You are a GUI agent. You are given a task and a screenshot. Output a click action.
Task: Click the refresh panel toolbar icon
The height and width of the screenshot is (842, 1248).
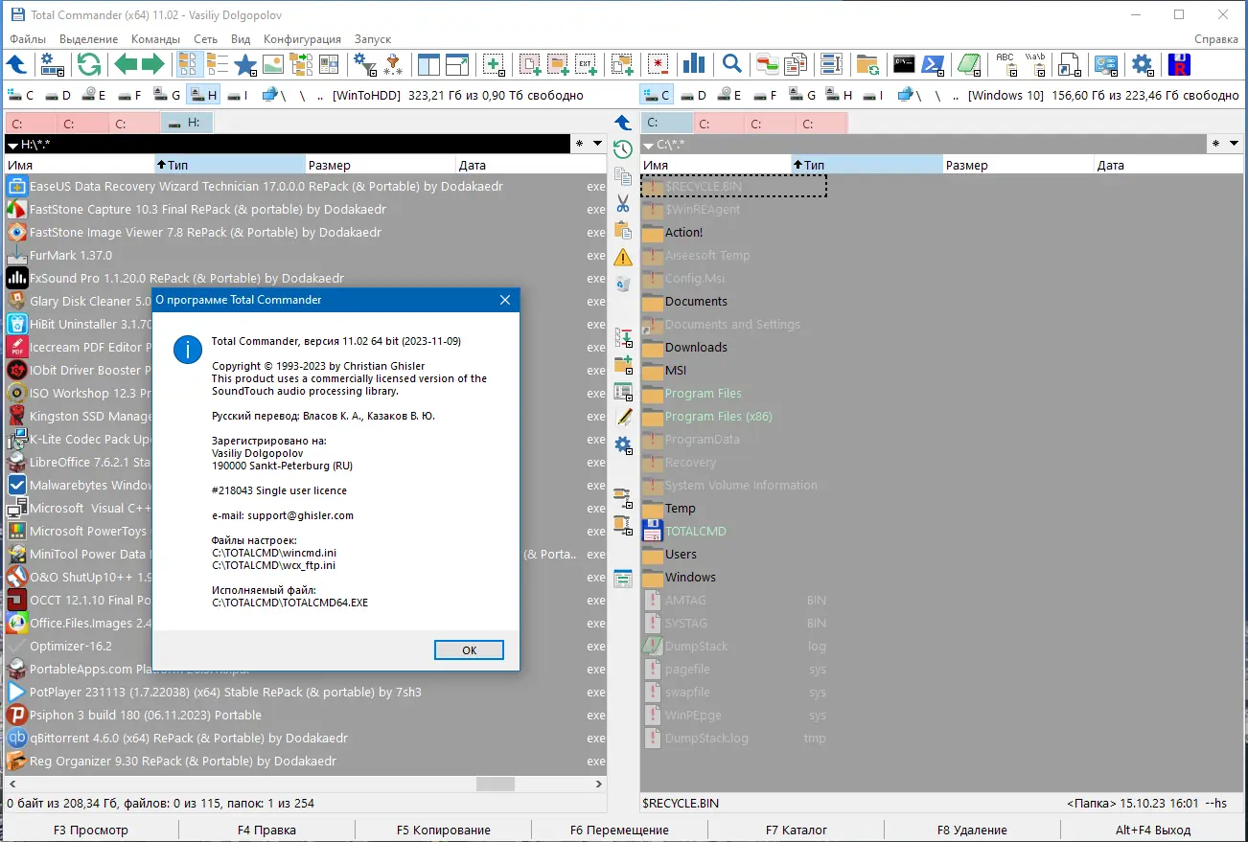point(89,64)
